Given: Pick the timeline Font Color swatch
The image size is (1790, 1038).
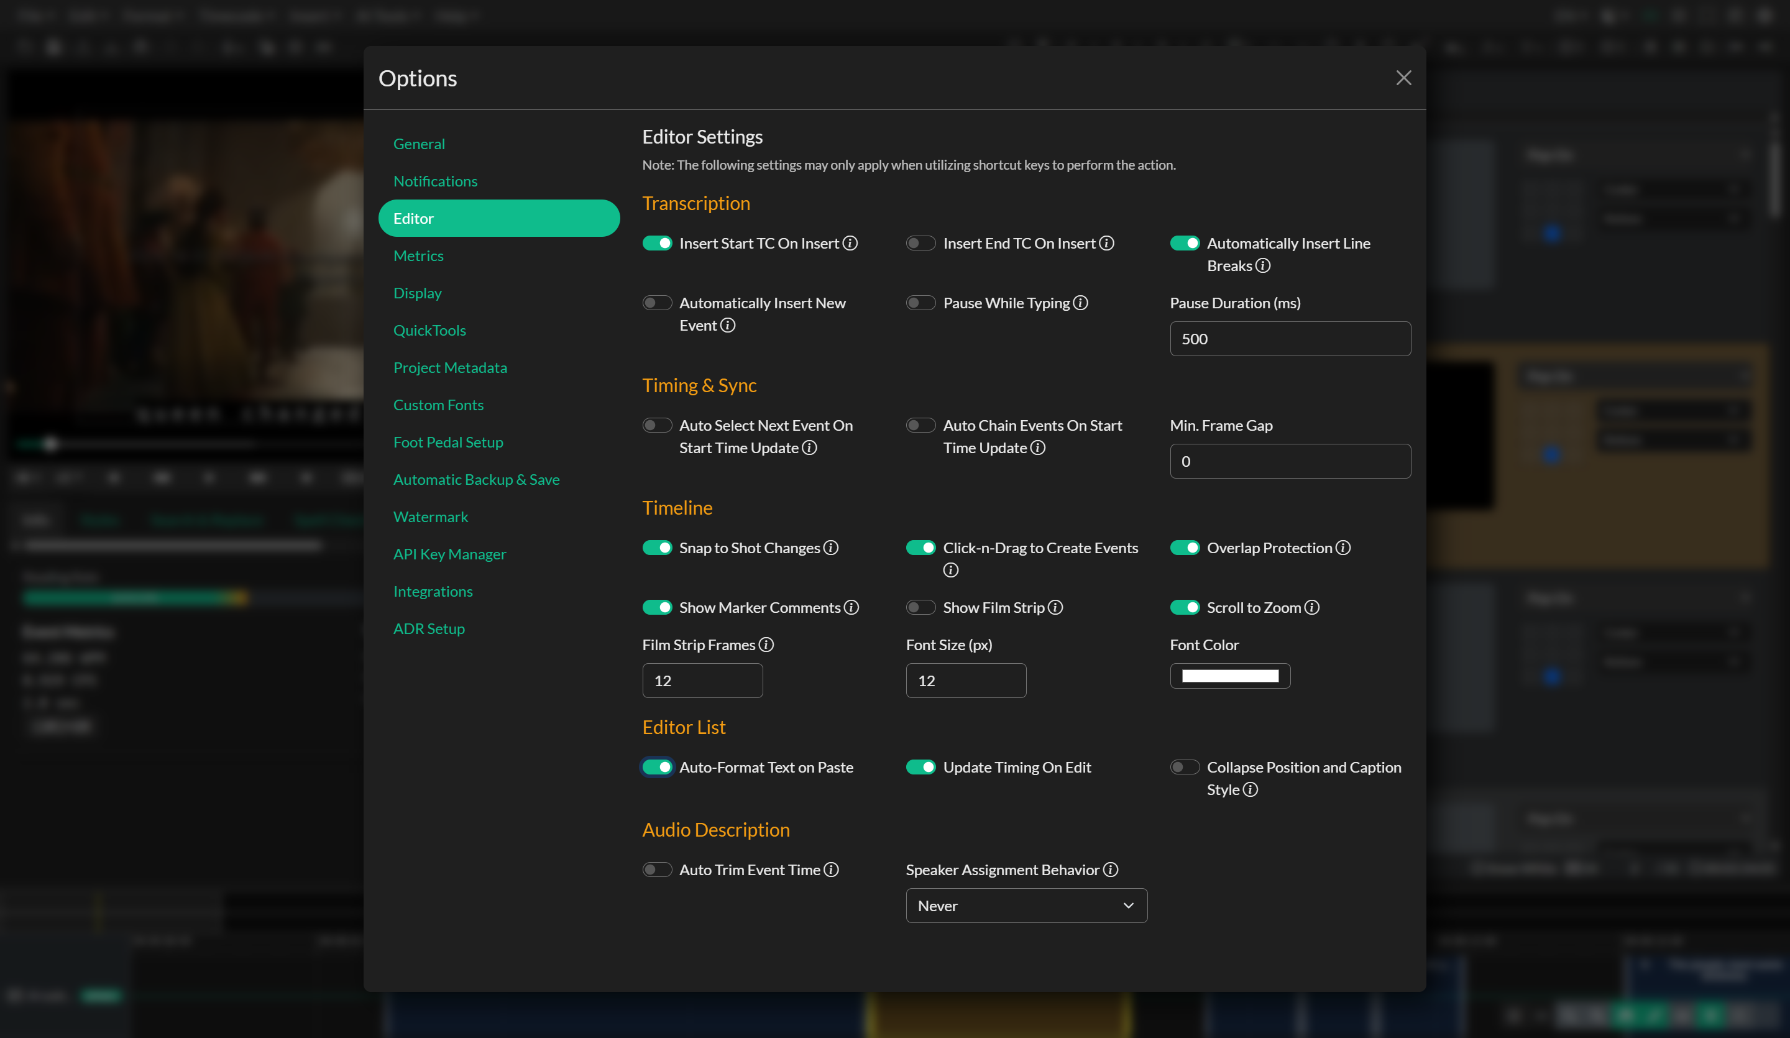Looking at the screenshot, I should [1229, 676].
